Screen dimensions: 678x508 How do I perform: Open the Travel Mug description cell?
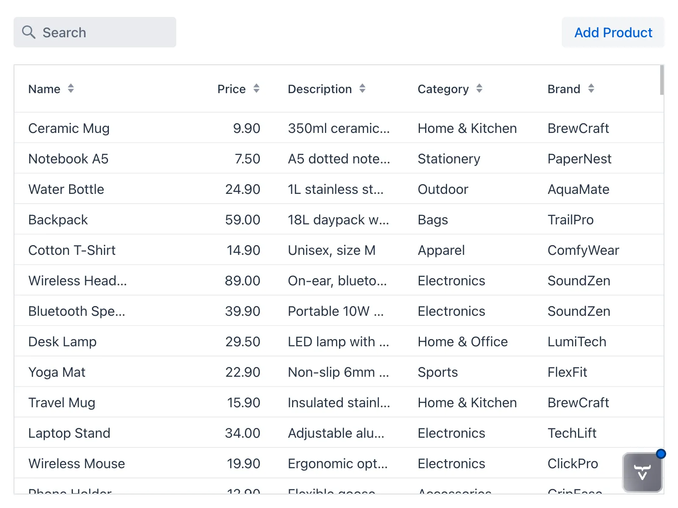[x=339, y=403]
